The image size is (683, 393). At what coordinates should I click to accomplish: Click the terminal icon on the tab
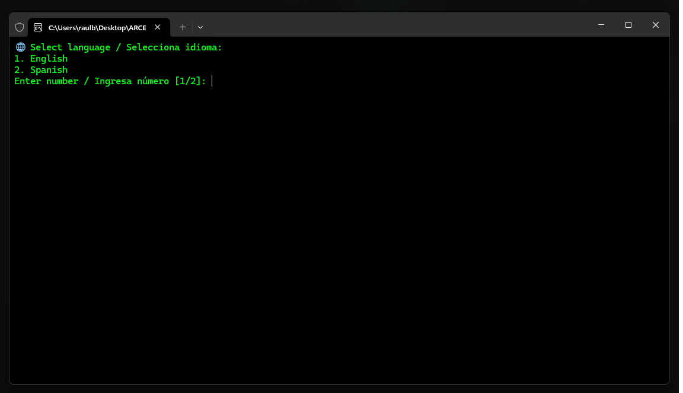point(38,27)
